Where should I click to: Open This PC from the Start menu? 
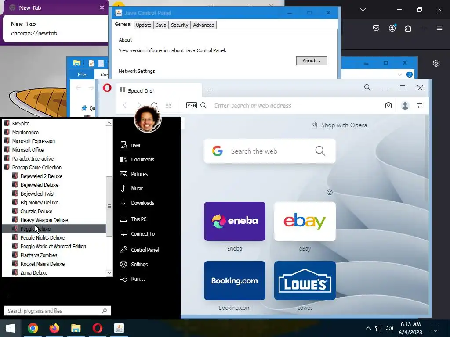pos(138,219)
